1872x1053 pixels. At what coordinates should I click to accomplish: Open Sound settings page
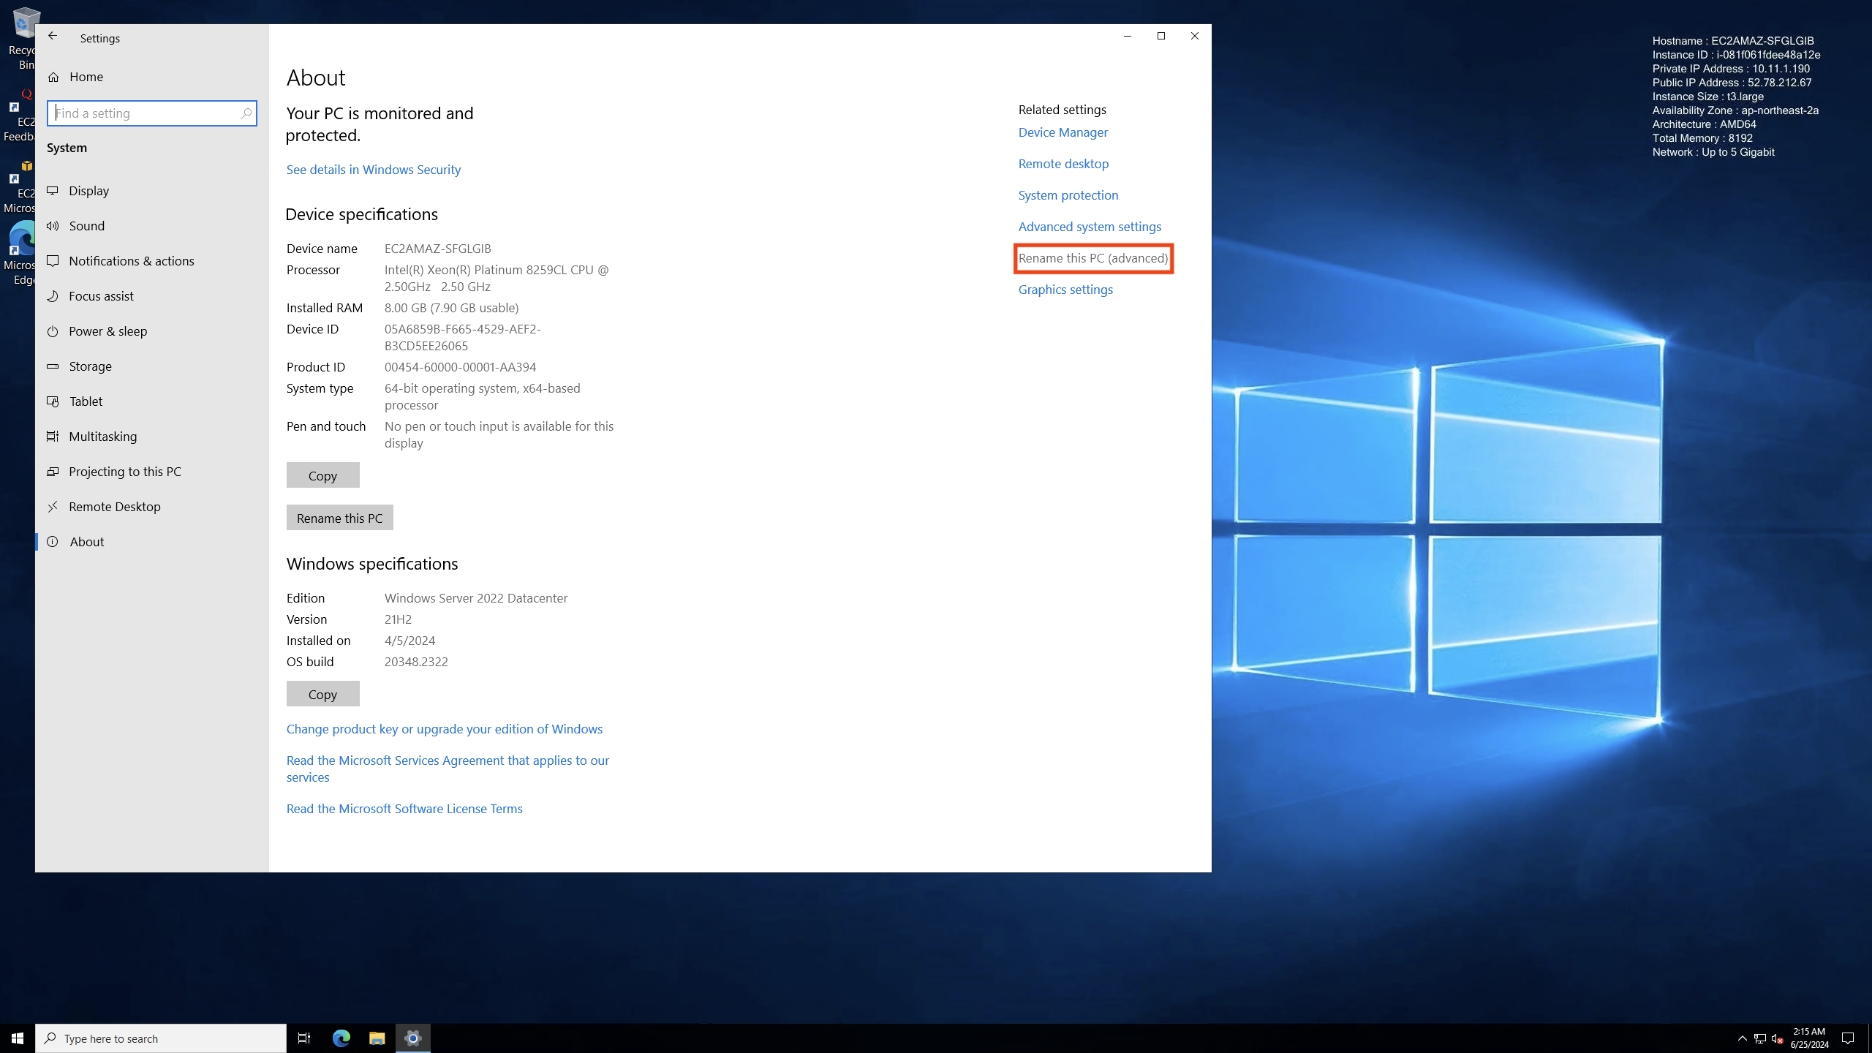tap(86, 226)
